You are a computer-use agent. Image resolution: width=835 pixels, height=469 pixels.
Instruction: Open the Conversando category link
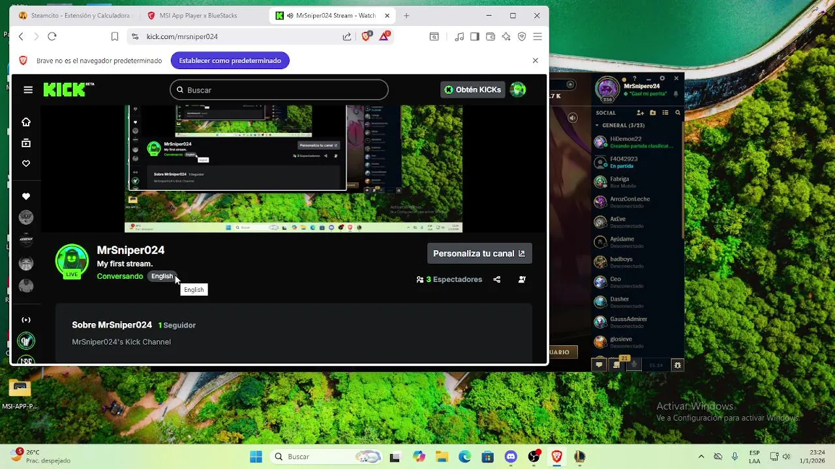(x=120, y=276)
